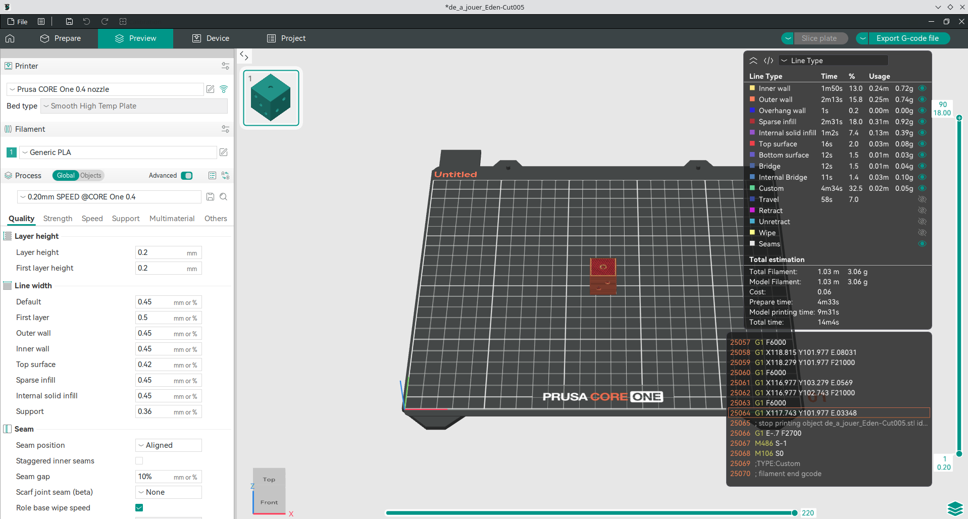Click the undo arrow icon
The image size is (968, 519).
pos(86,22)
